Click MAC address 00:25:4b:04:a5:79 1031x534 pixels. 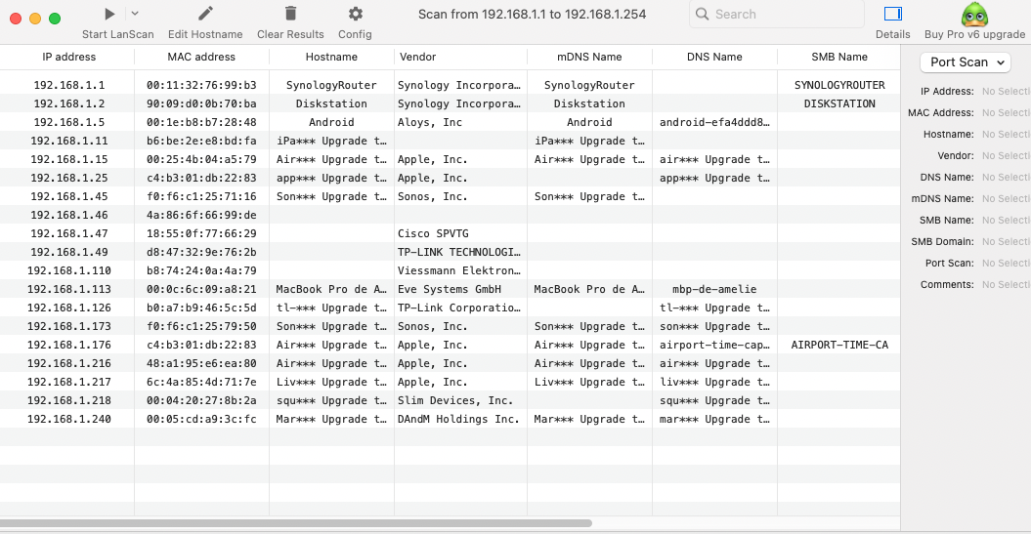click(201, 159)
